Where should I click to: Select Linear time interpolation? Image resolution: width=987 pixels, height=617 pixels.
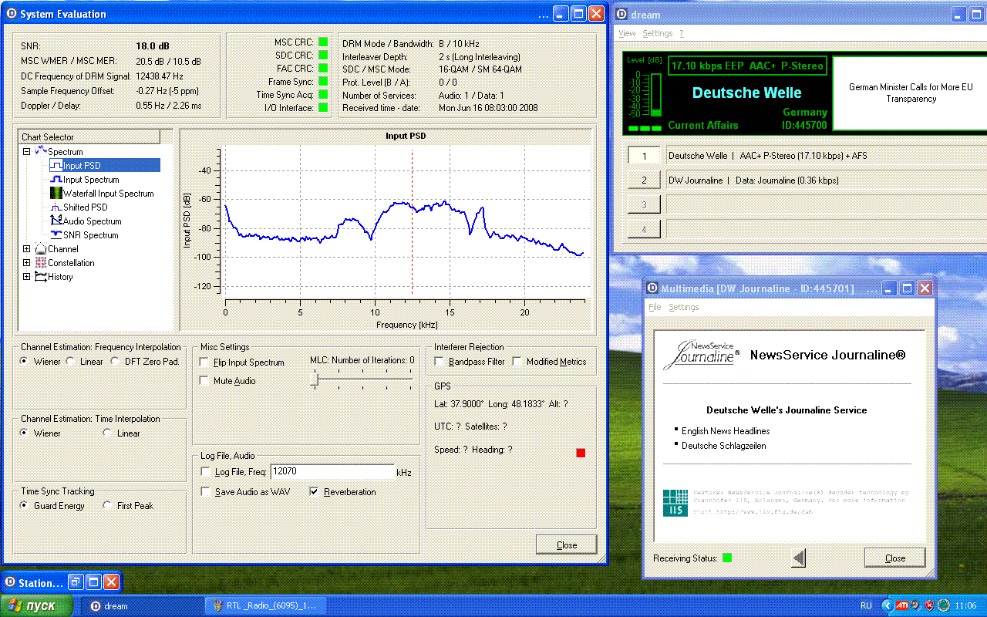point(107,433)
